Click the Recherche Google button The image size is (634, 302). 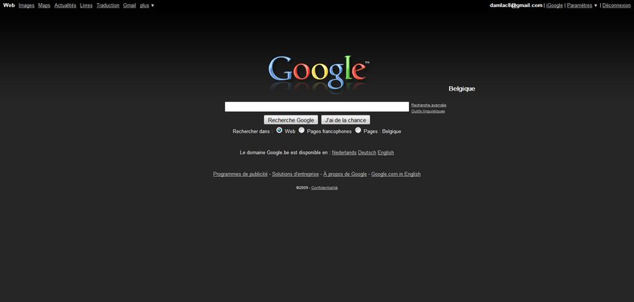[x=291, y=120]
